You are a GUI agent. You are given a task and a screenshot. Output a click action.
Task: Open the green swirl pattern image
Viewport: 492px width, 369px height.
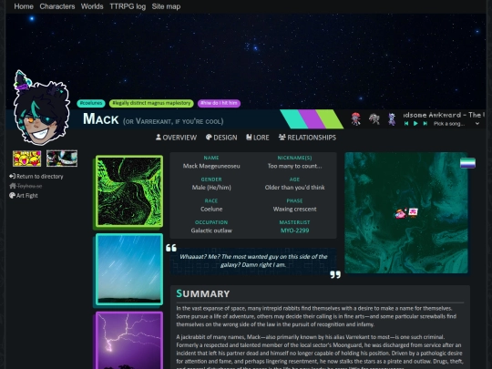tap(129, 191)
